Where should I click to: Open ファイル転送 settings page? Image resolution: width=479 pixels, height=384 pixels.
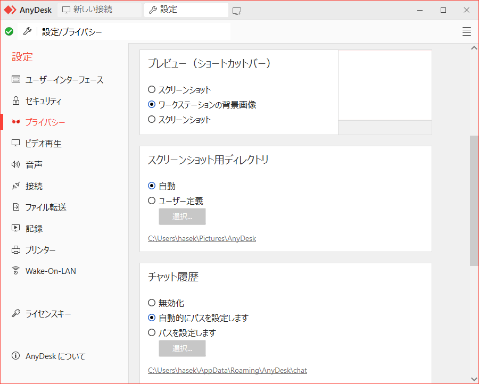tap(46, 207)
